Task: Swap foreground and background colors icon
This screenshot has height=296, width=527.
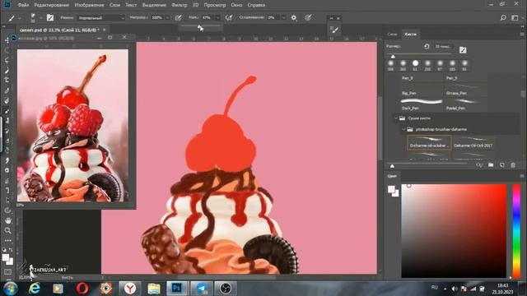Action: (x=11, y=250)
